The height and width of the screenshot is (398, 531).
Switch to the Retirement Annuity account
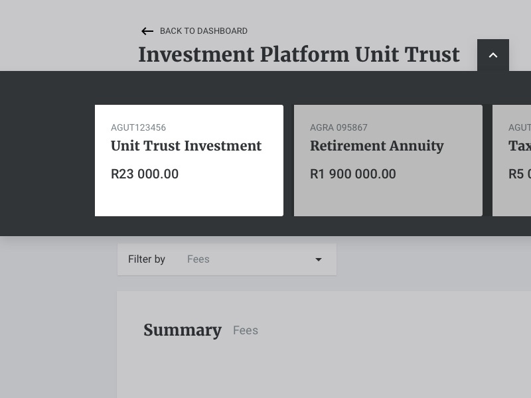pos(388,160)
